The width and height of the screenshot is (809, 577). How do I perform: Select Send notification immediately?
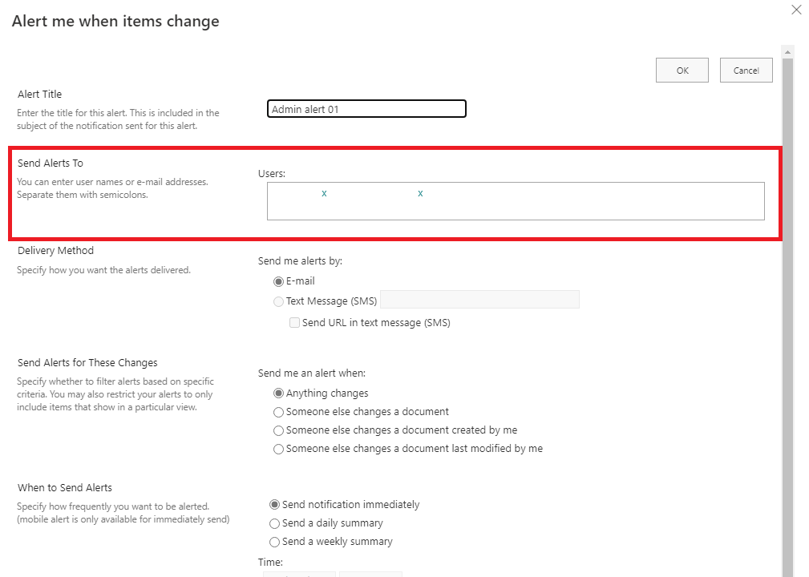274,505
